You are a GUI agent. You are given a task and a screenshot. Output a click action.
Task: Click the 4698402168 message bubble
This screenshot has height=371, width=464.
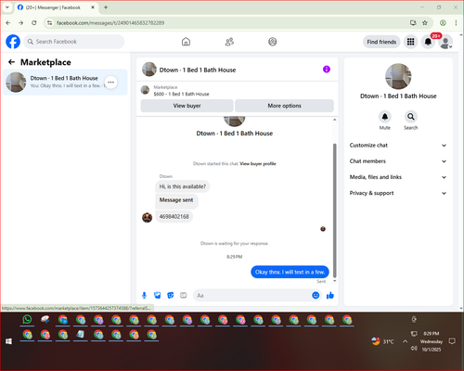174,217
